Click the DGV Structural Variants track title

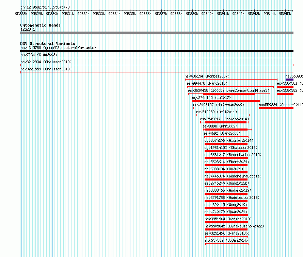point(48,44)
